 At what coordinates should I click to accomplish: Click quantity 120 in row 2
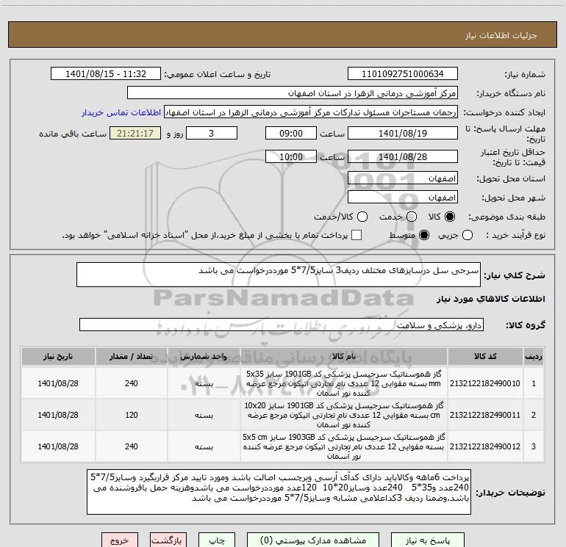click(x=132, y=415)
